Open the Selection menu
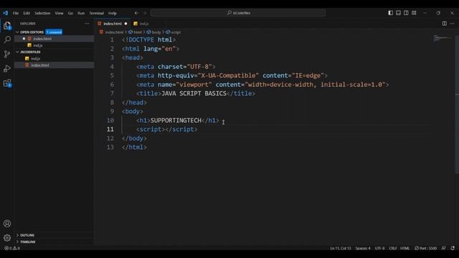The image size is (459, 258). (42, 13)
